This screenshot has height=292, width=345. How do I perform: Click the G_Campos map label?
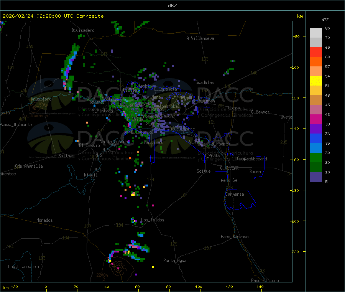[260, 112]
